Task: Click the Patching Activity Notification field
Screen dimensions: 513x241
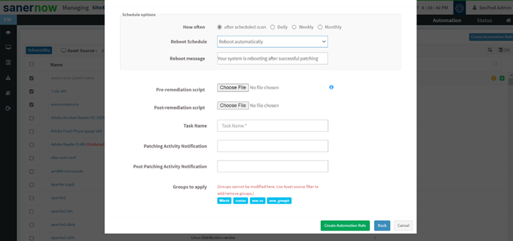Action: 272,146
